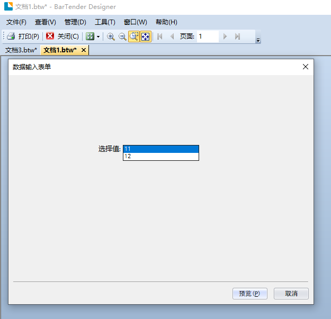This screenshot has width=331, height=319.
Task: Open the 文件(F) menu
Action: point(16,22)
